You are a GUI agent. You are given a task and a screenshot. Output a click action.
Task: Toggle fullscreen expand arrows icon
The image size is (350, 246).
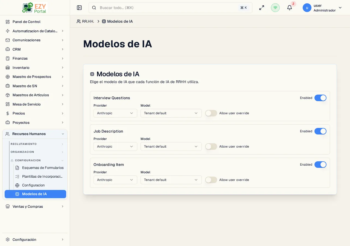(x=262, y=8)
